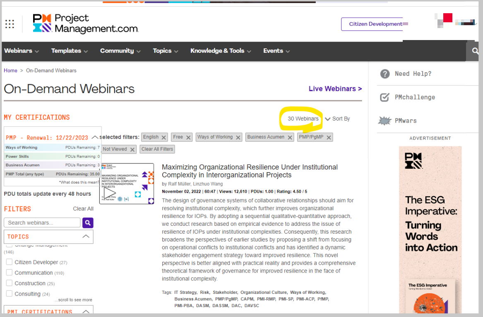Click the Power Skills PDU row
Image resolution: width=483 pixels, height=317 pixels.
pos(53,156)
